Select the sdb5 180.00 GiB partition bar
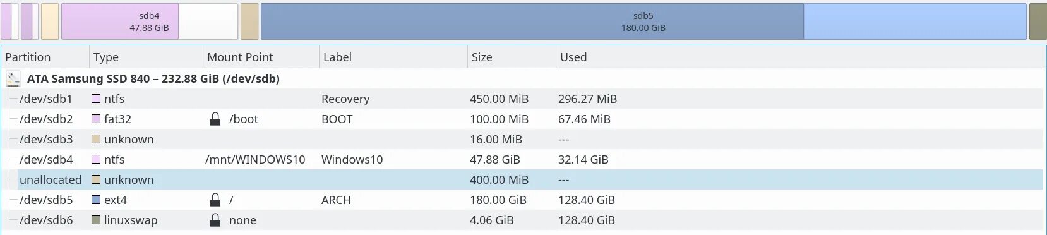Screen dimensions: 1047x235 643,21
